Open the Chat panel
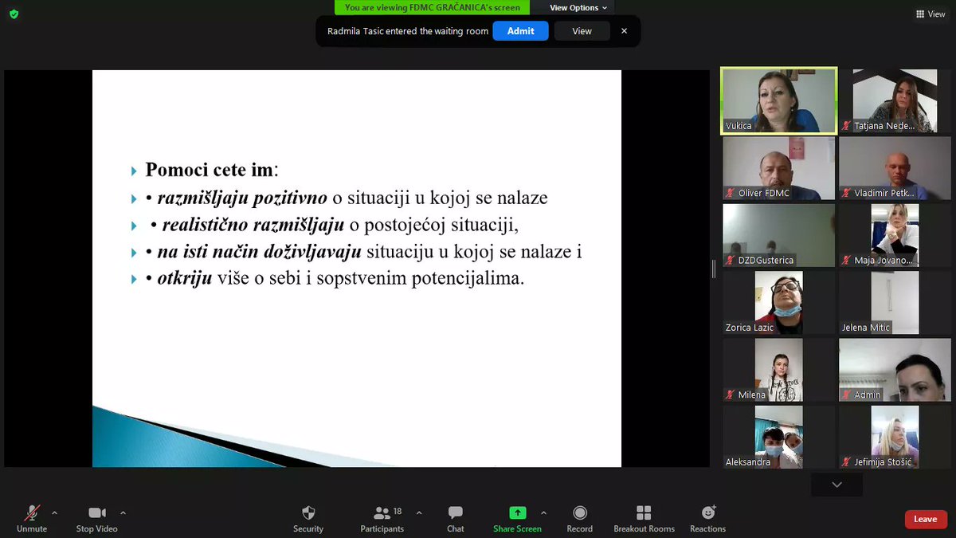 tap(456, 518)
